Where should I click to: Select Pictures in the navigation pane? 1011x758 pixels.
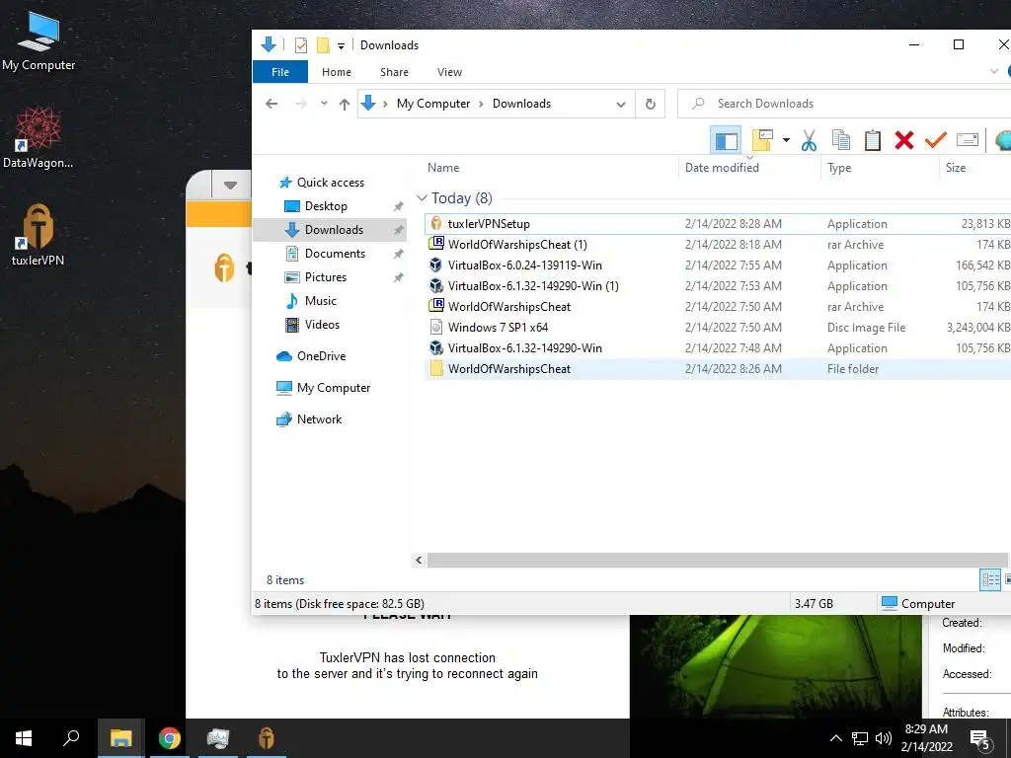point(326,277)
